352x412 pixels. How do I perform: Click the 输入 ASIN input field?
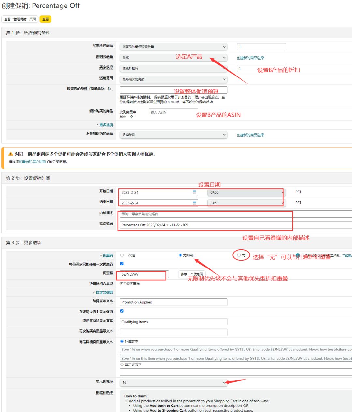pyautogui.click(x=173, y=112)
